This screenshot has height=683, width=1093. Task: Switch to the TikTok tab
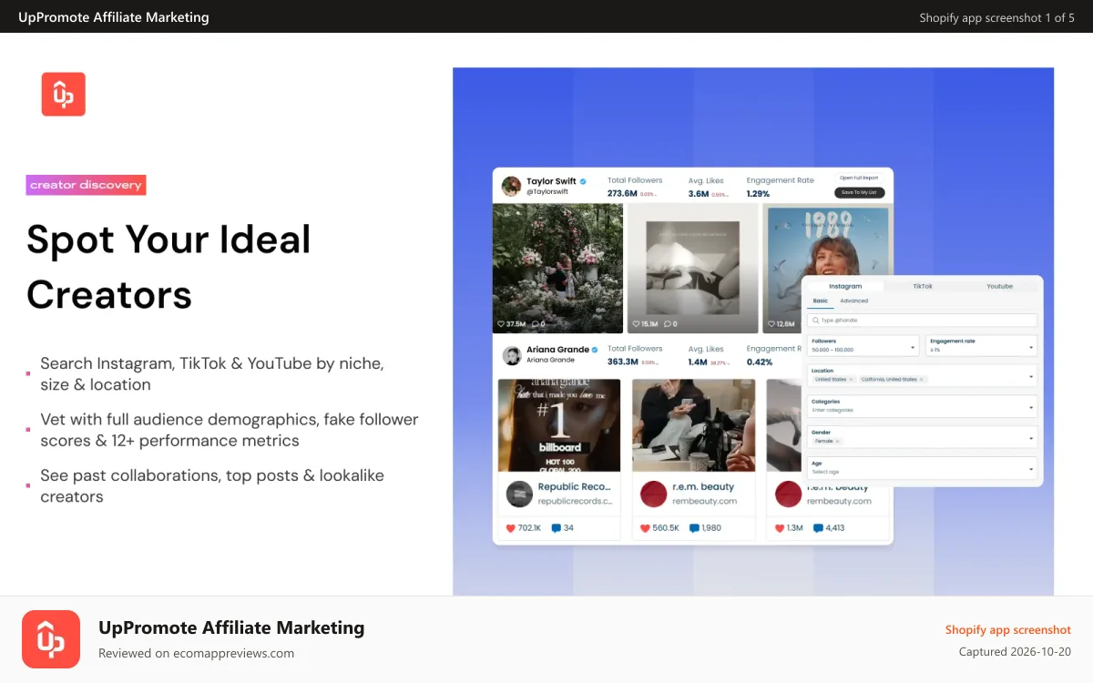point(923,286)
